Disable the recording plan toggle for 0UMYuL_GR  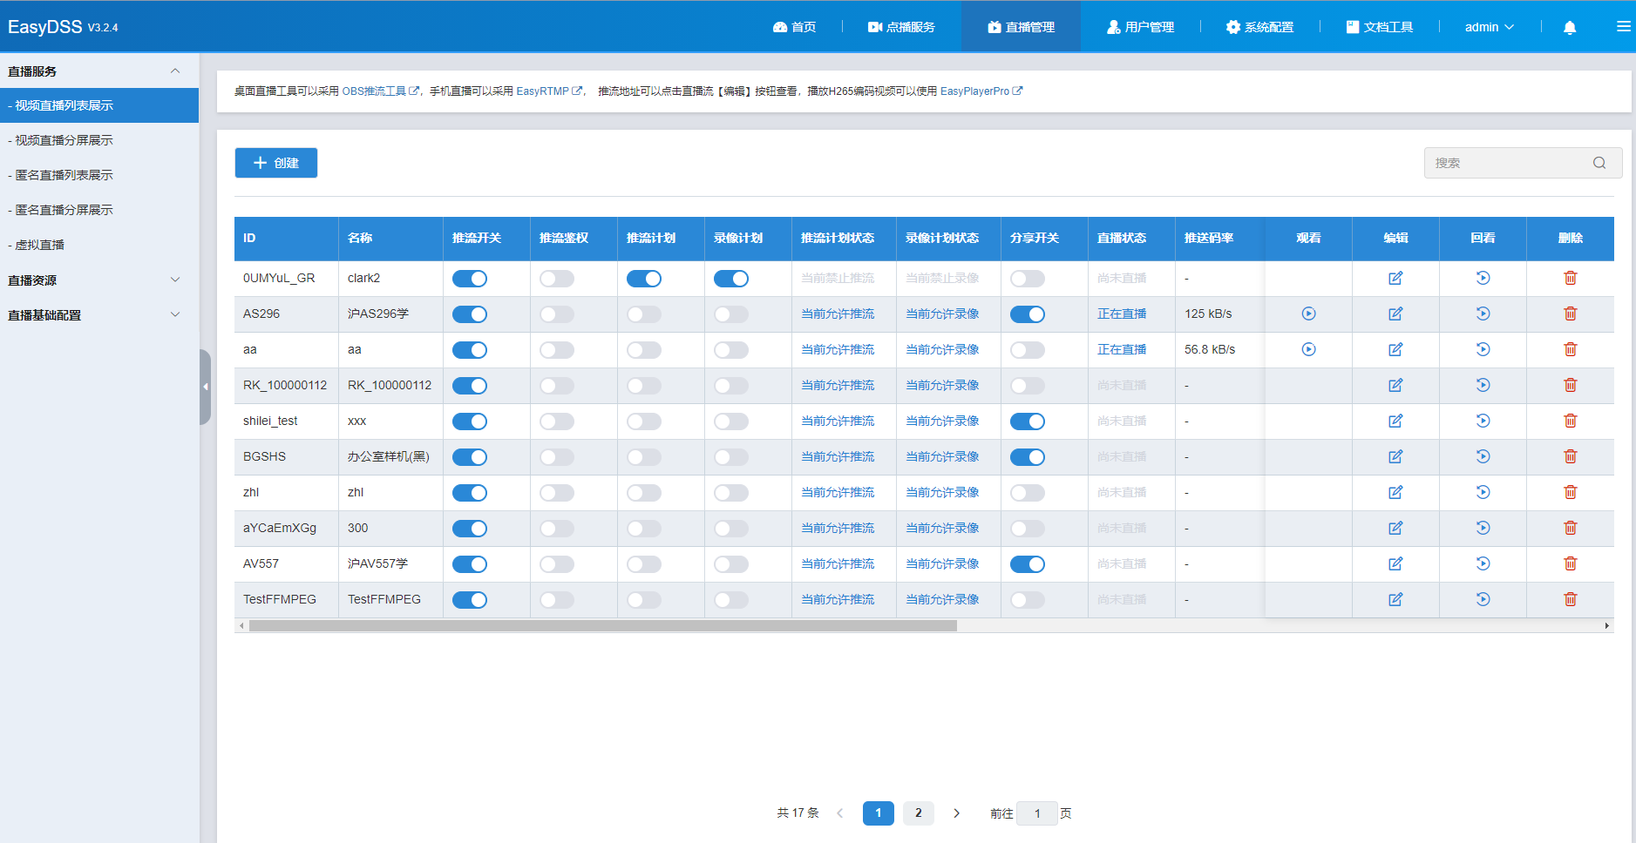(731, 279)
